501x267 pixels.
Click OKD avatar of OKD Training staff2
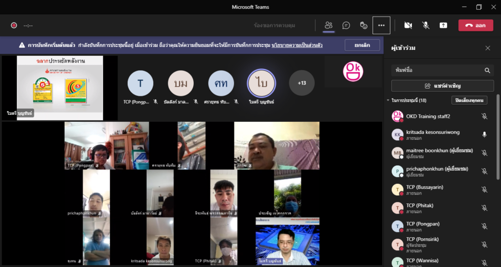pyautogui.click(x=397, y=116)
